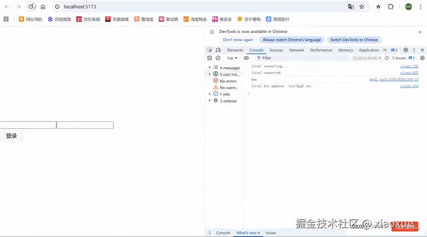This screenshot has height=237, width=427.
Task: Open the apps grid shortcut
Action: coord(6,19)
